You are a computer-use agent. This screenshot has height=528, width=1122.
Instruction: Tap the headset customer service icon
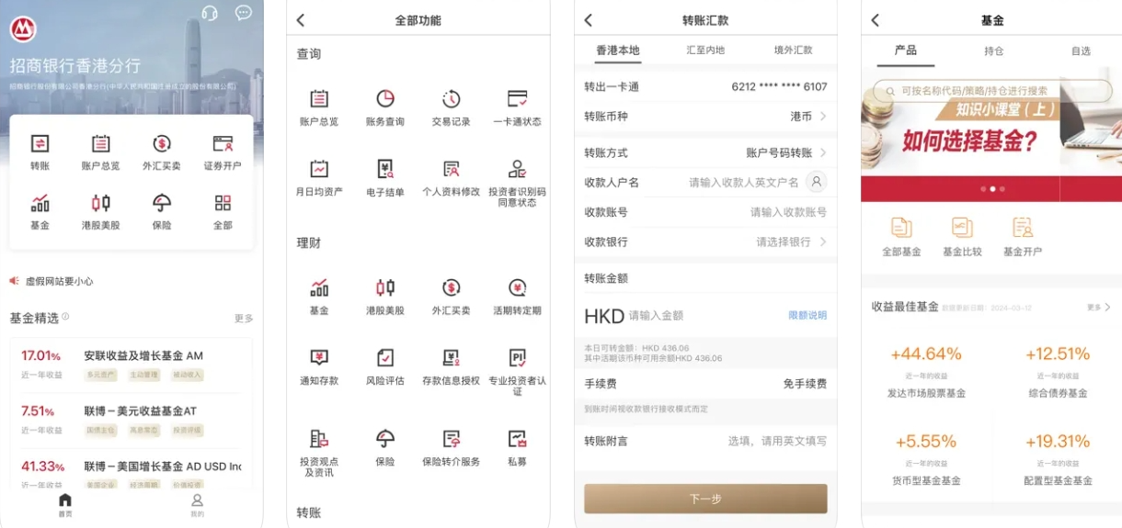(210, 13)
